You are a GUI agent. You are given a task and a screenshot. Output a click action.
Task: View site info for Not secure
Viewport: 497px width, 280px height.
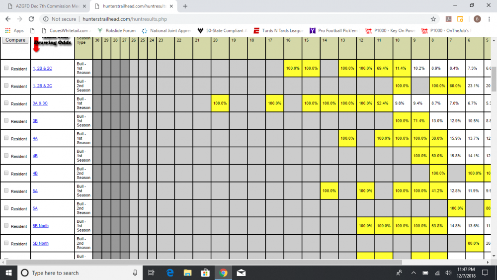tap(60, 19)
